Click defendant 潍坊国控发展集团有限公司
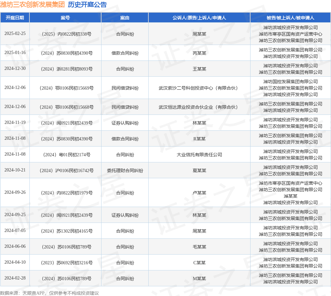 290,82
